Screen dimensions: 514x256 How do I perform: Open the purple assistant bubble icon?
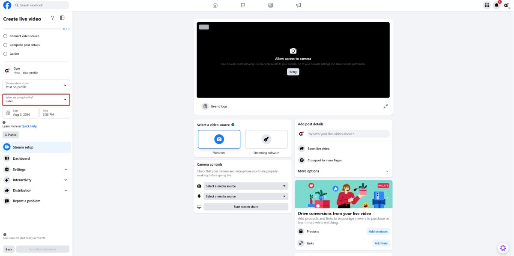(503, 248)
